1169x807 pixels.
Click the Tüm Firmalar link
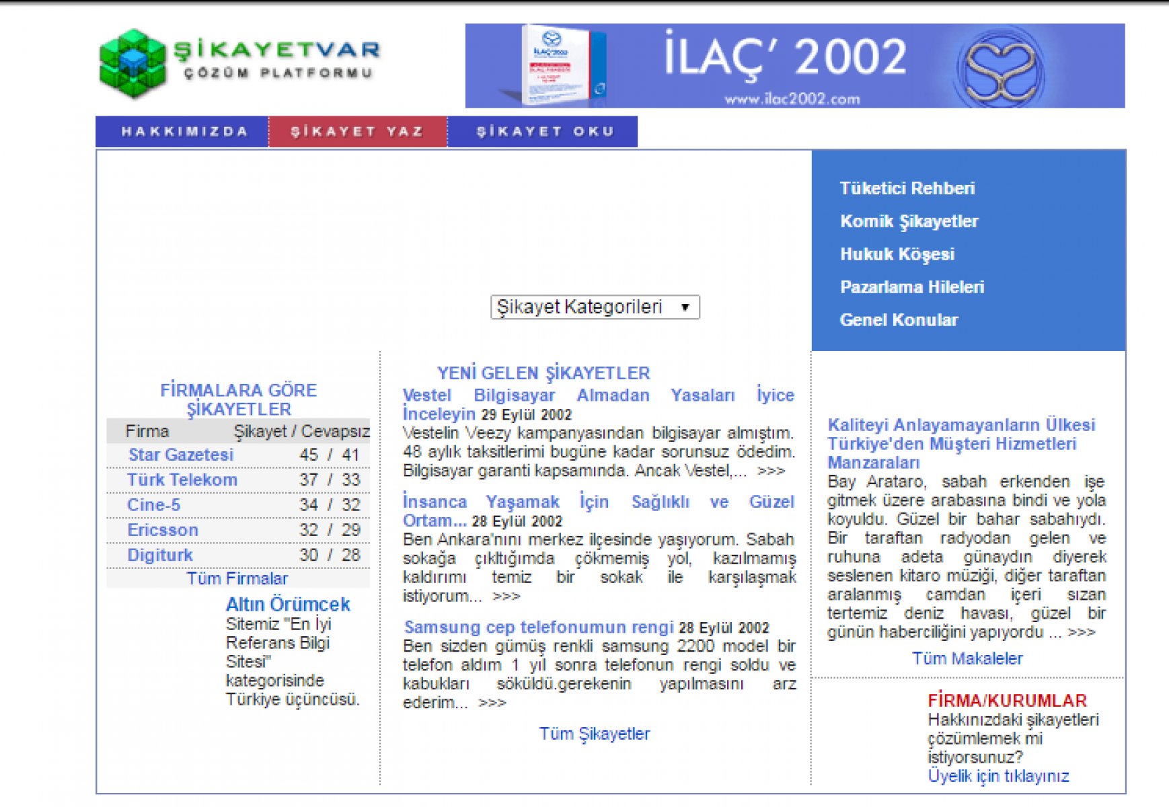237,579
